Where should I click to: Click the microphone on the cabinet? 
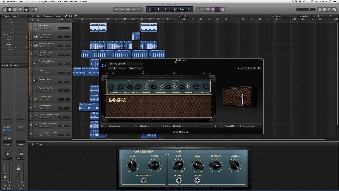(x=242, y=99)
